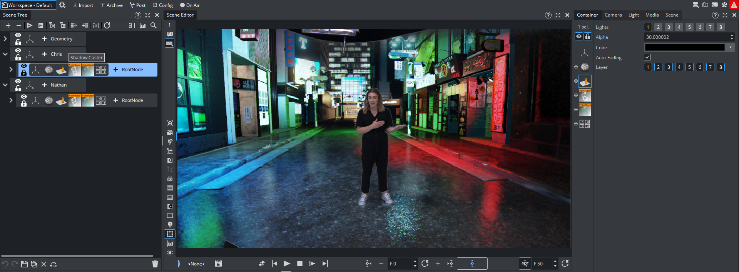Click the lightbulb icon in editor sidebar
Image resolution: width=739 pixels, height=272 pixels.
coord(170,225)
